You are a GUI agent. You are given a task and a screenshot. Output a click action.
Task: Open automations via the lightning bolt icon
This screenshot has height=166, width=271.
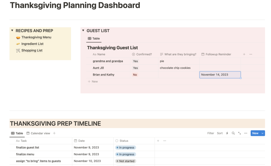pos(227,133)
